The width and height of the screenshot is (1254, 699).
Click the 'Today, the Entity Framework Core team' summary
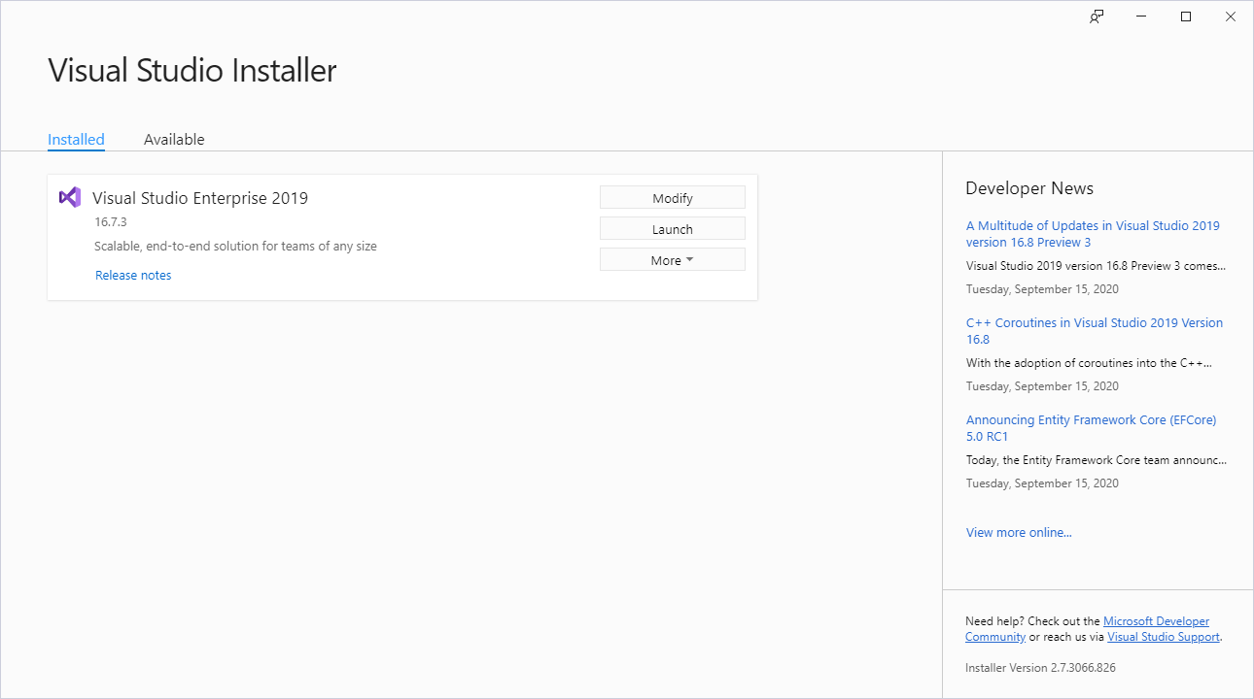coord(1097,460)
